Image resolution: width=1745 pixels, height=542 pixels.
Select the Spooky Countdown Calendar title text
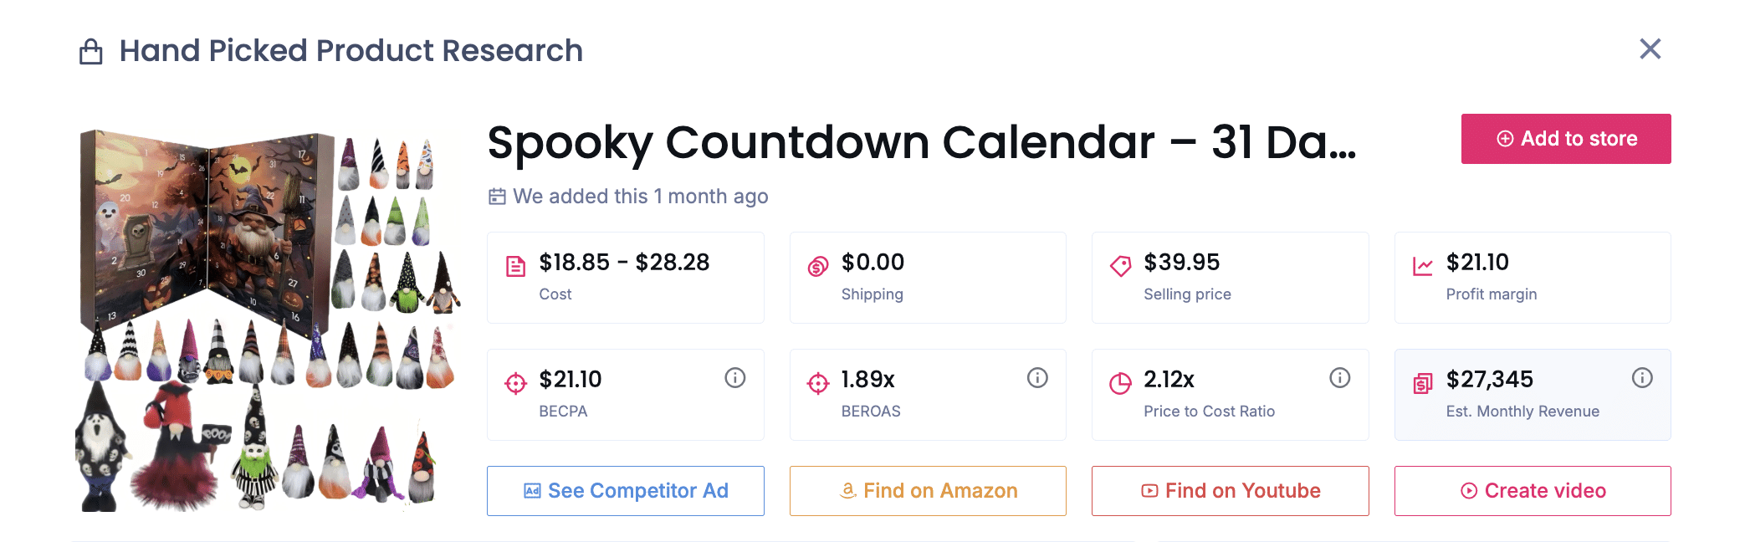(x=922, y=142)
